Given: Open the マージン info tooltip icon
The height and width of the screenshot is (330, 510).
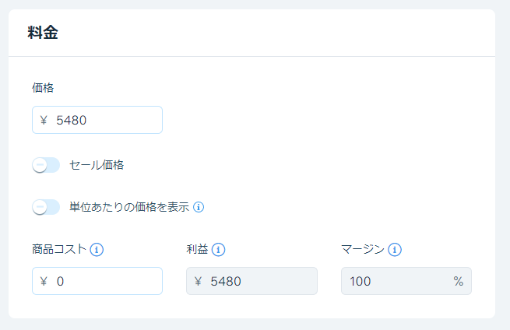Looking at the screenshot, I should point(395,250).
